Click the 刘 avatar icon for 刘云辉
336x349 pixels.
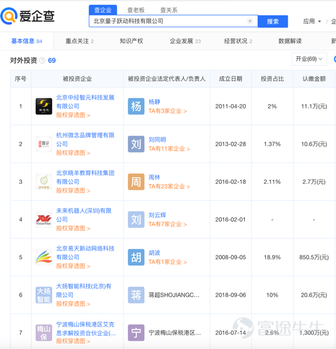click(136, 219)
